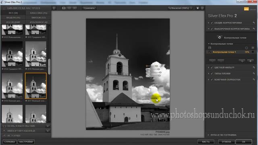Collapse the ВЫБОРОЧНАЯ КОРРЕКТИРОВКА section
Viewport: 258px width, 145px height.
coord(208,29)
